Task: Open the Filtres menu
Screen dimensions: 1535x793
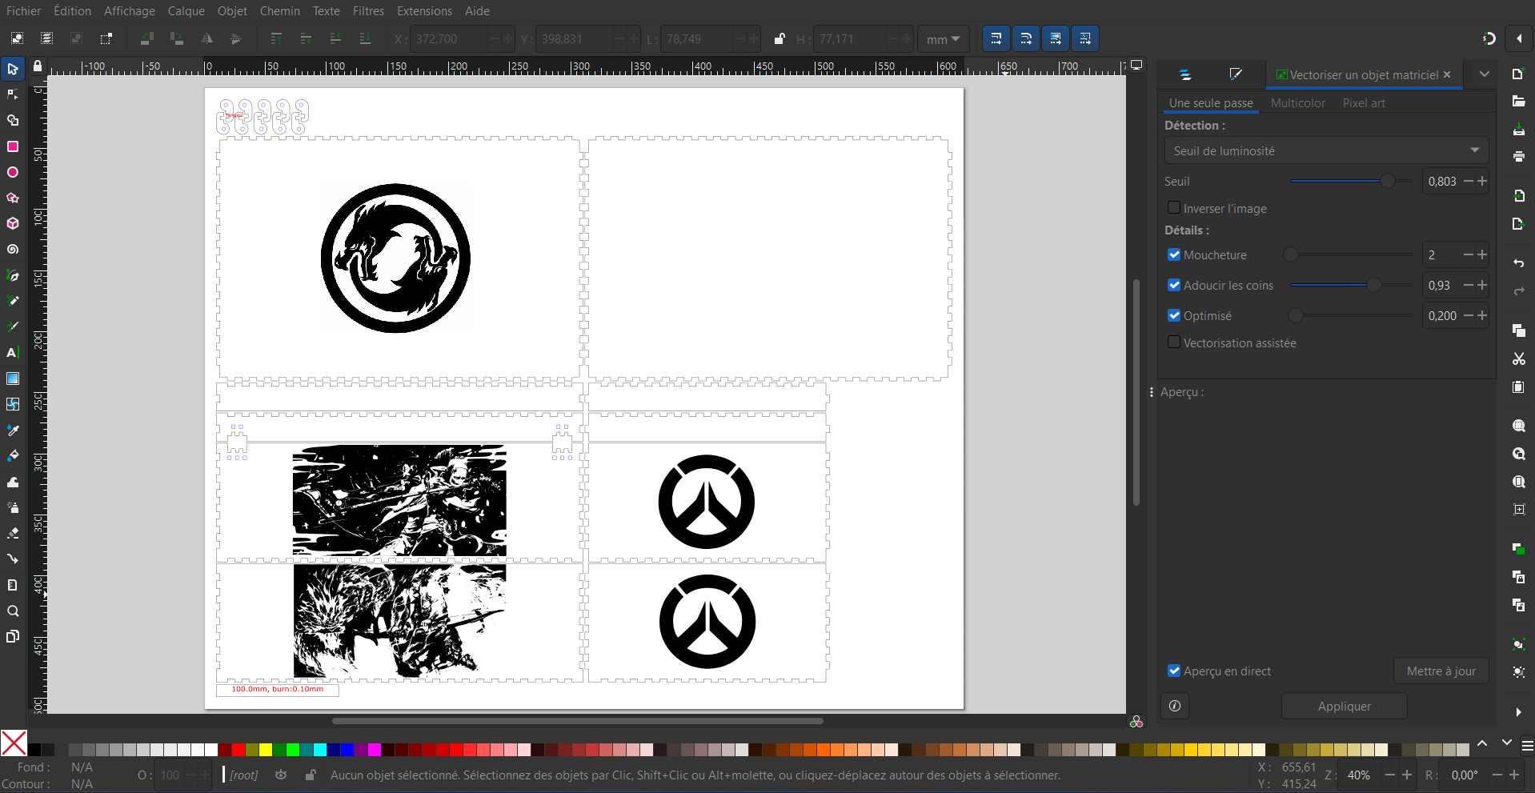Action: point(368,10)
